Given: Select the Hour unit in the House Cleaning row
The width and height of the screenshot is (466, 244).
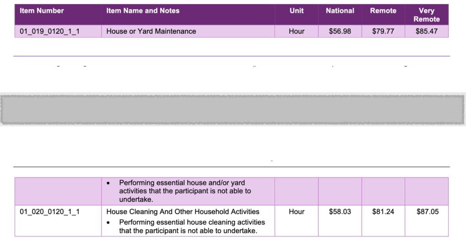Looking at the screenshot, I should 296,212.
